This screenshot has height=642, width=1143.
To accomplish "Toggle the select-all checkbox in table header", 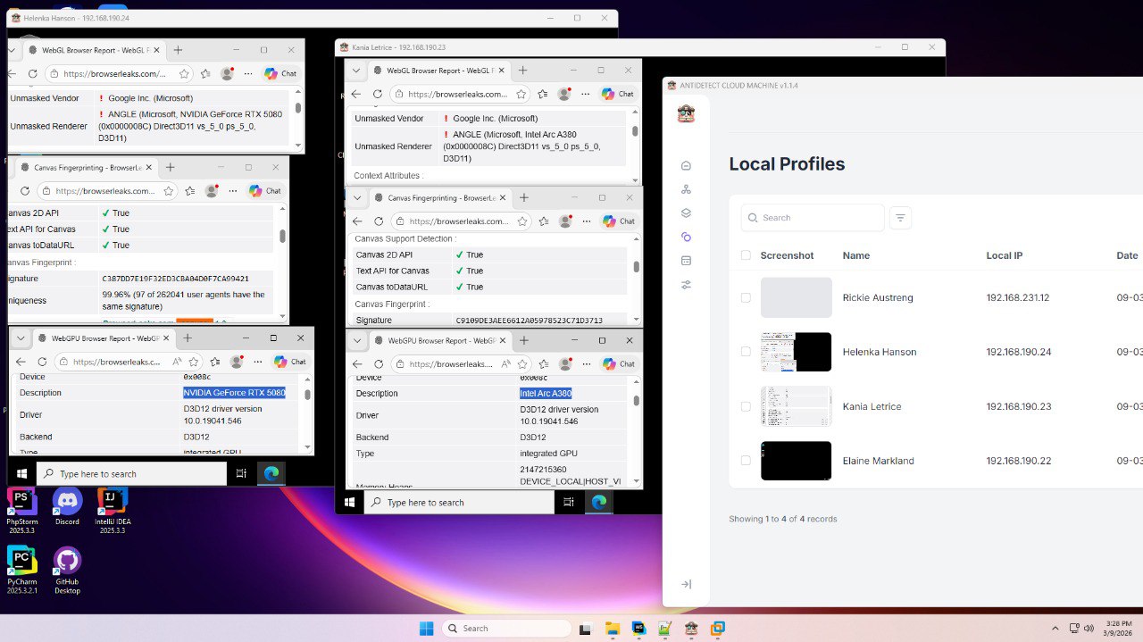I will pyautogui.click(x=746, y=255).
